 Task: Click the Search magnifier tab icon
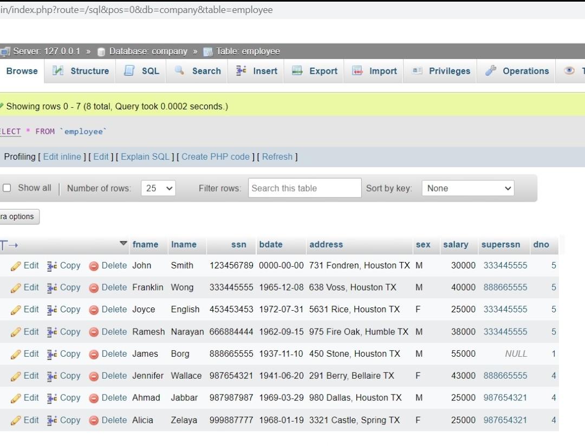[x=180, y=70]
